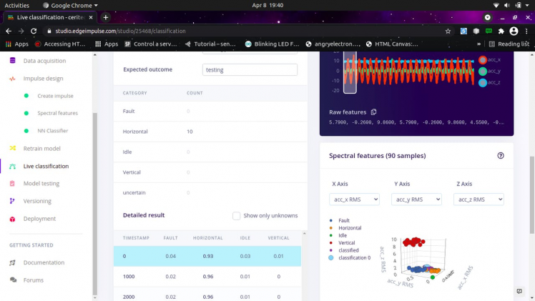The width and height of the screenshot is (535, 301).
Task: Select the timestamp 0 result row
Action: pos(207,256)
